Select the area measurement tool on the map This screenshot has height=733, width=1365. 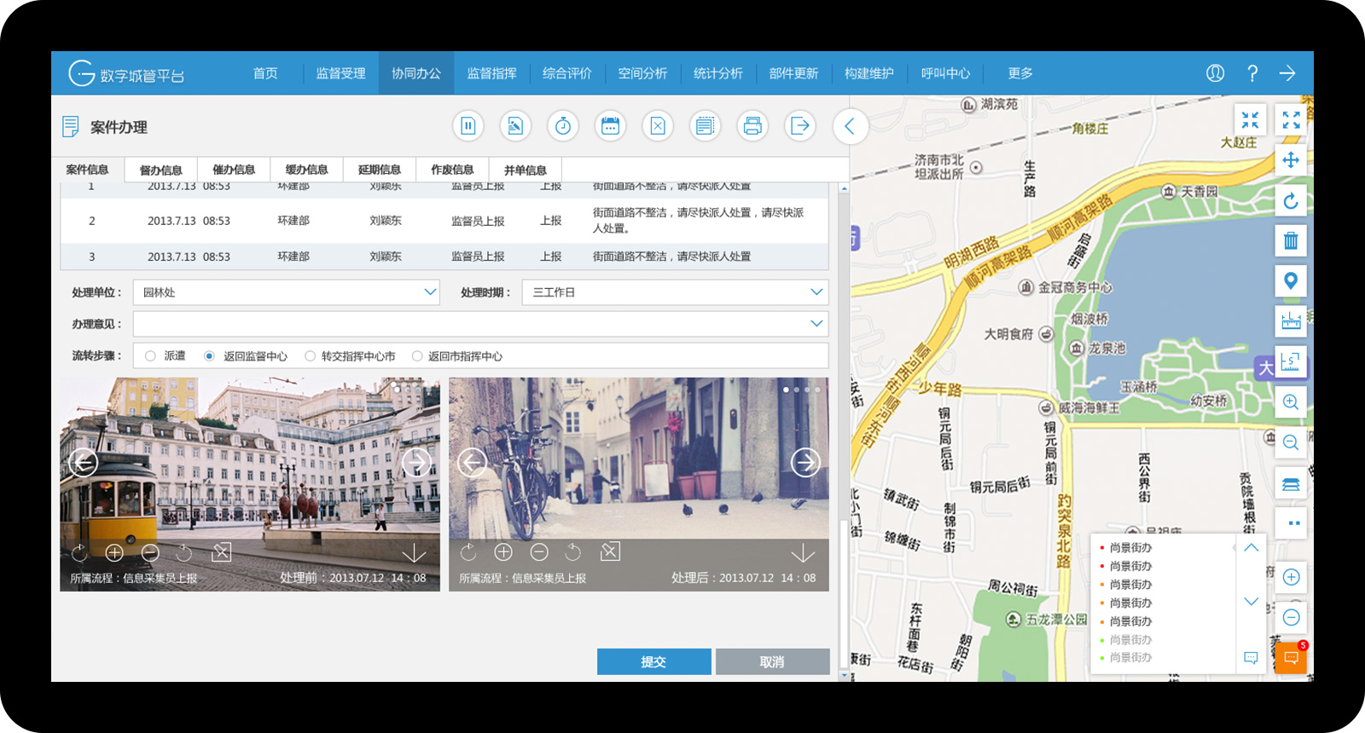tap(1291, 361)
